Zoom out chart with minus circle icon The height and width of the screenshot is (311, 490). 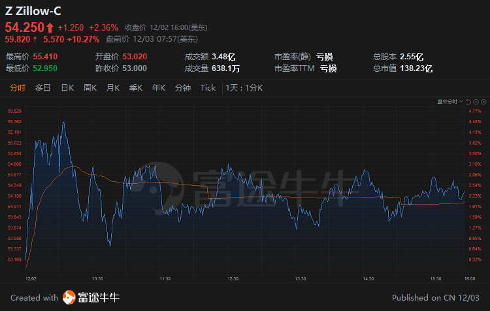pos(476,102)
